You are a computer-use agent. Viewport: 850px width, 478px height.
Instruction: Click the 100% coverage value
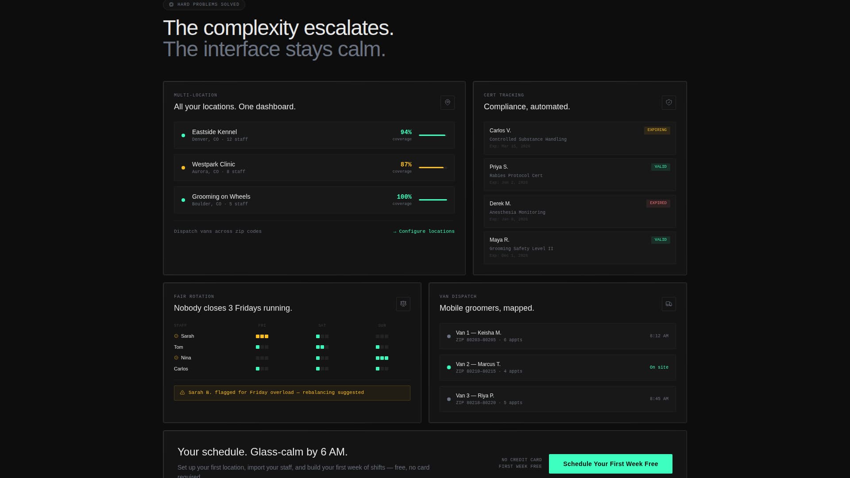point(404,197)
